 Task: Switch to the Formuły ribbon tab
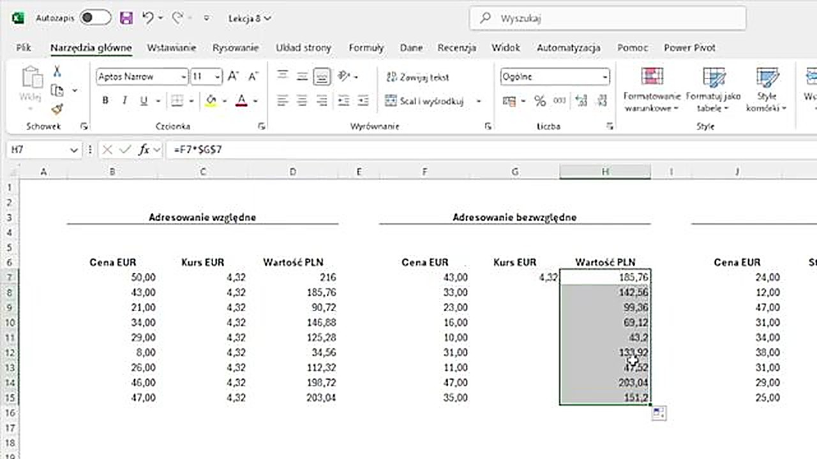tap(366, 47)
